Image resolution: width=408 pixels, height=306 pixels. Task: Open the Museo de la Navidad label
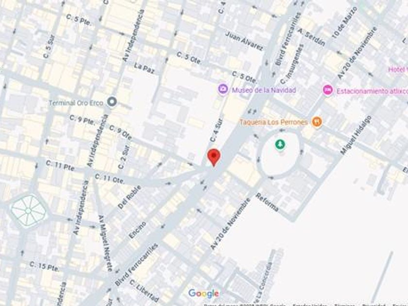tap(264, 90)
